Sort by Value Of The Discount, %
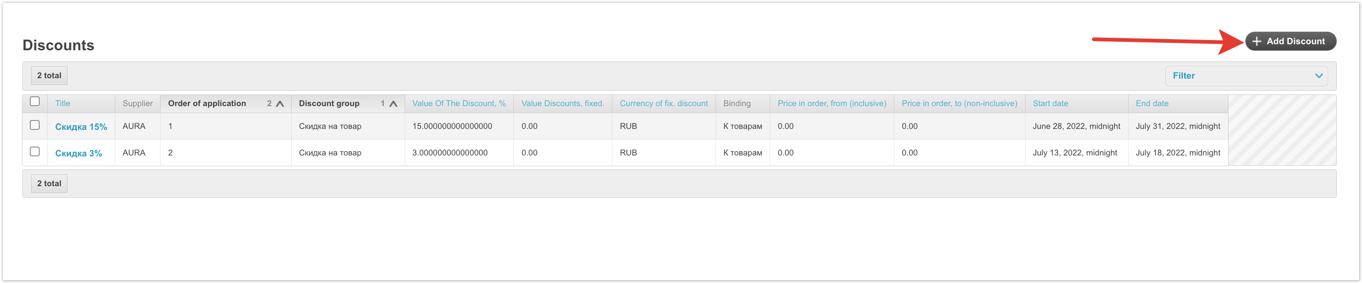The height and width of the screenshot is (283, 1362). click(x=458, y=103)
